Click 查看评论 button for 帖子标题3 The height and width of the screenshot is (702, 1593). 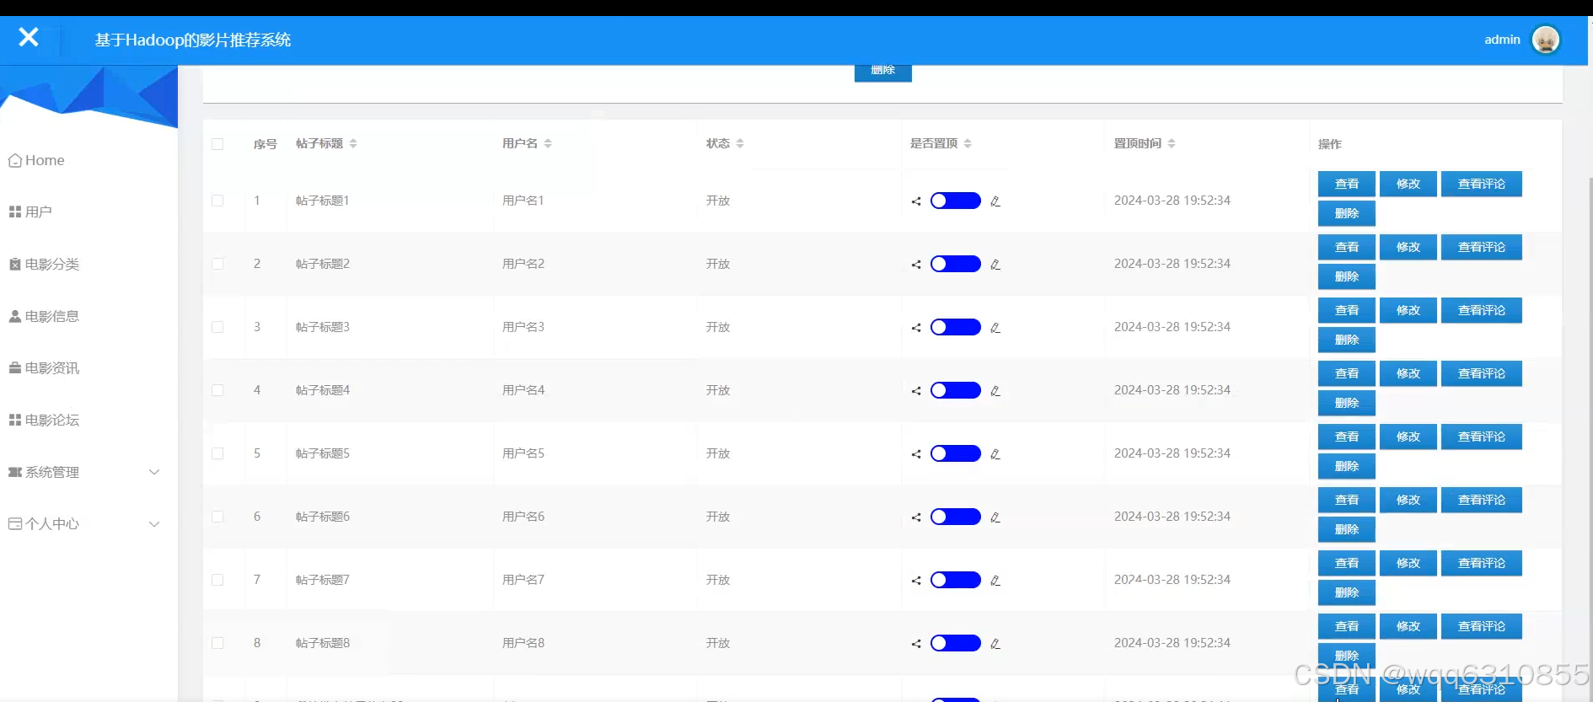click(x=1482, y=310)
